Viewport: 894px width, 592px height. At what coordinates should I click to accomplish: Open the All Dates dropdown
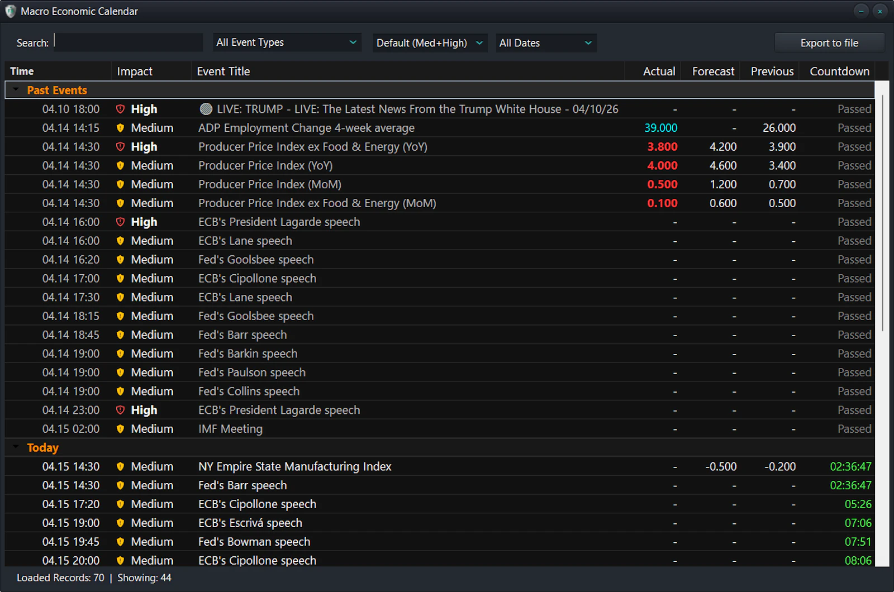(x=545, y=42)
